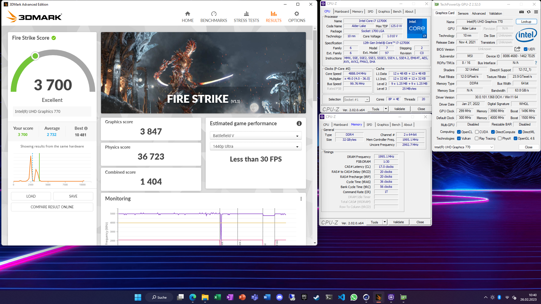Image resolution: width=541 pixels, height=304 pixels.
Task: Expand Tools dropdown arrow in upper CPU-Z
Action: pyautogui.click(x=386, y=109)
